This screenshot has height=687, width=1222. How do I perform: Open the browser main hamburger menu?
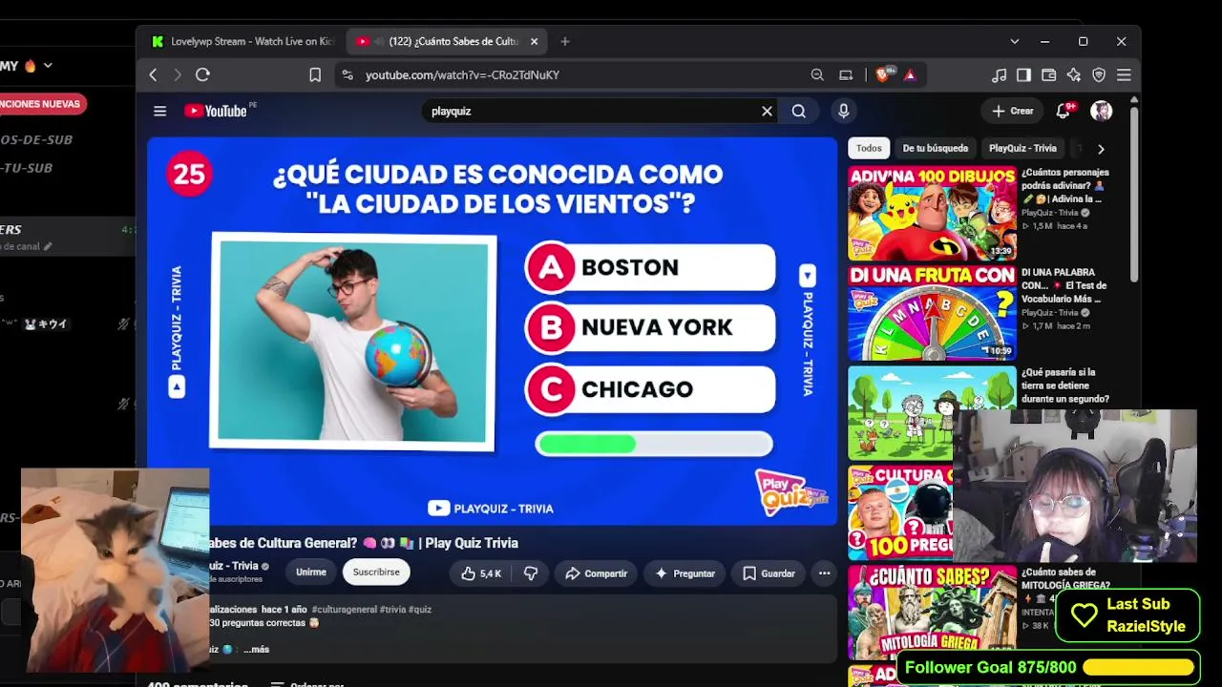tap(1124, 74)
